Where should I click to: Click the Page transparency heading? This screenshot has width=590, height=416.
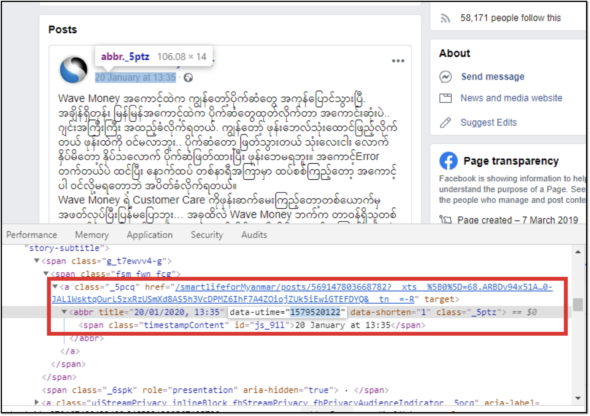(x=511, y=161)
